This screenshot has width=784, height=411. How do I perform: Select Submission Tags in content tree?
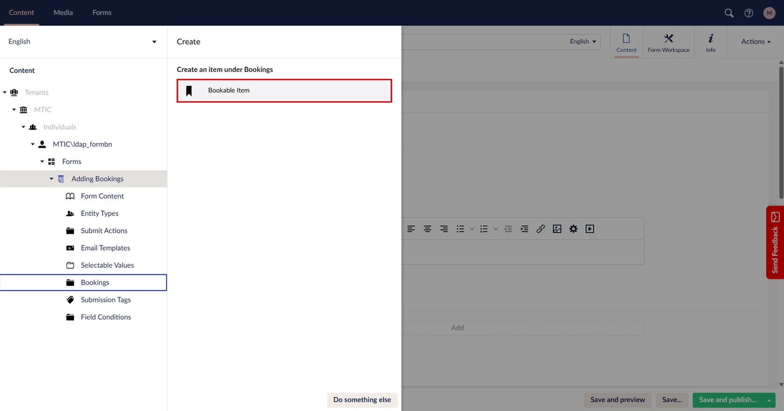106,300
